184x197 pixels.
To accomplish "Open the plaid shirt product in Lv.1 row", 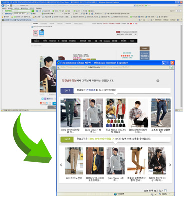I will click(138, 113).
